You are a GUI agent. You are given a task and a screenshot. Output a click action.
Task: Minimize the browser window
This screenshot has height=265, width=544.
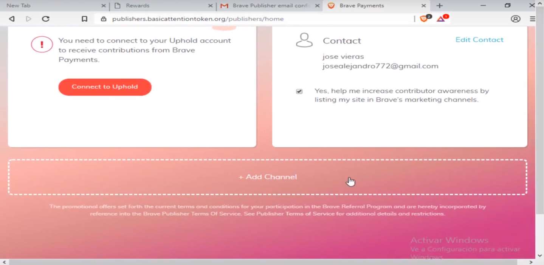(483, 6)
